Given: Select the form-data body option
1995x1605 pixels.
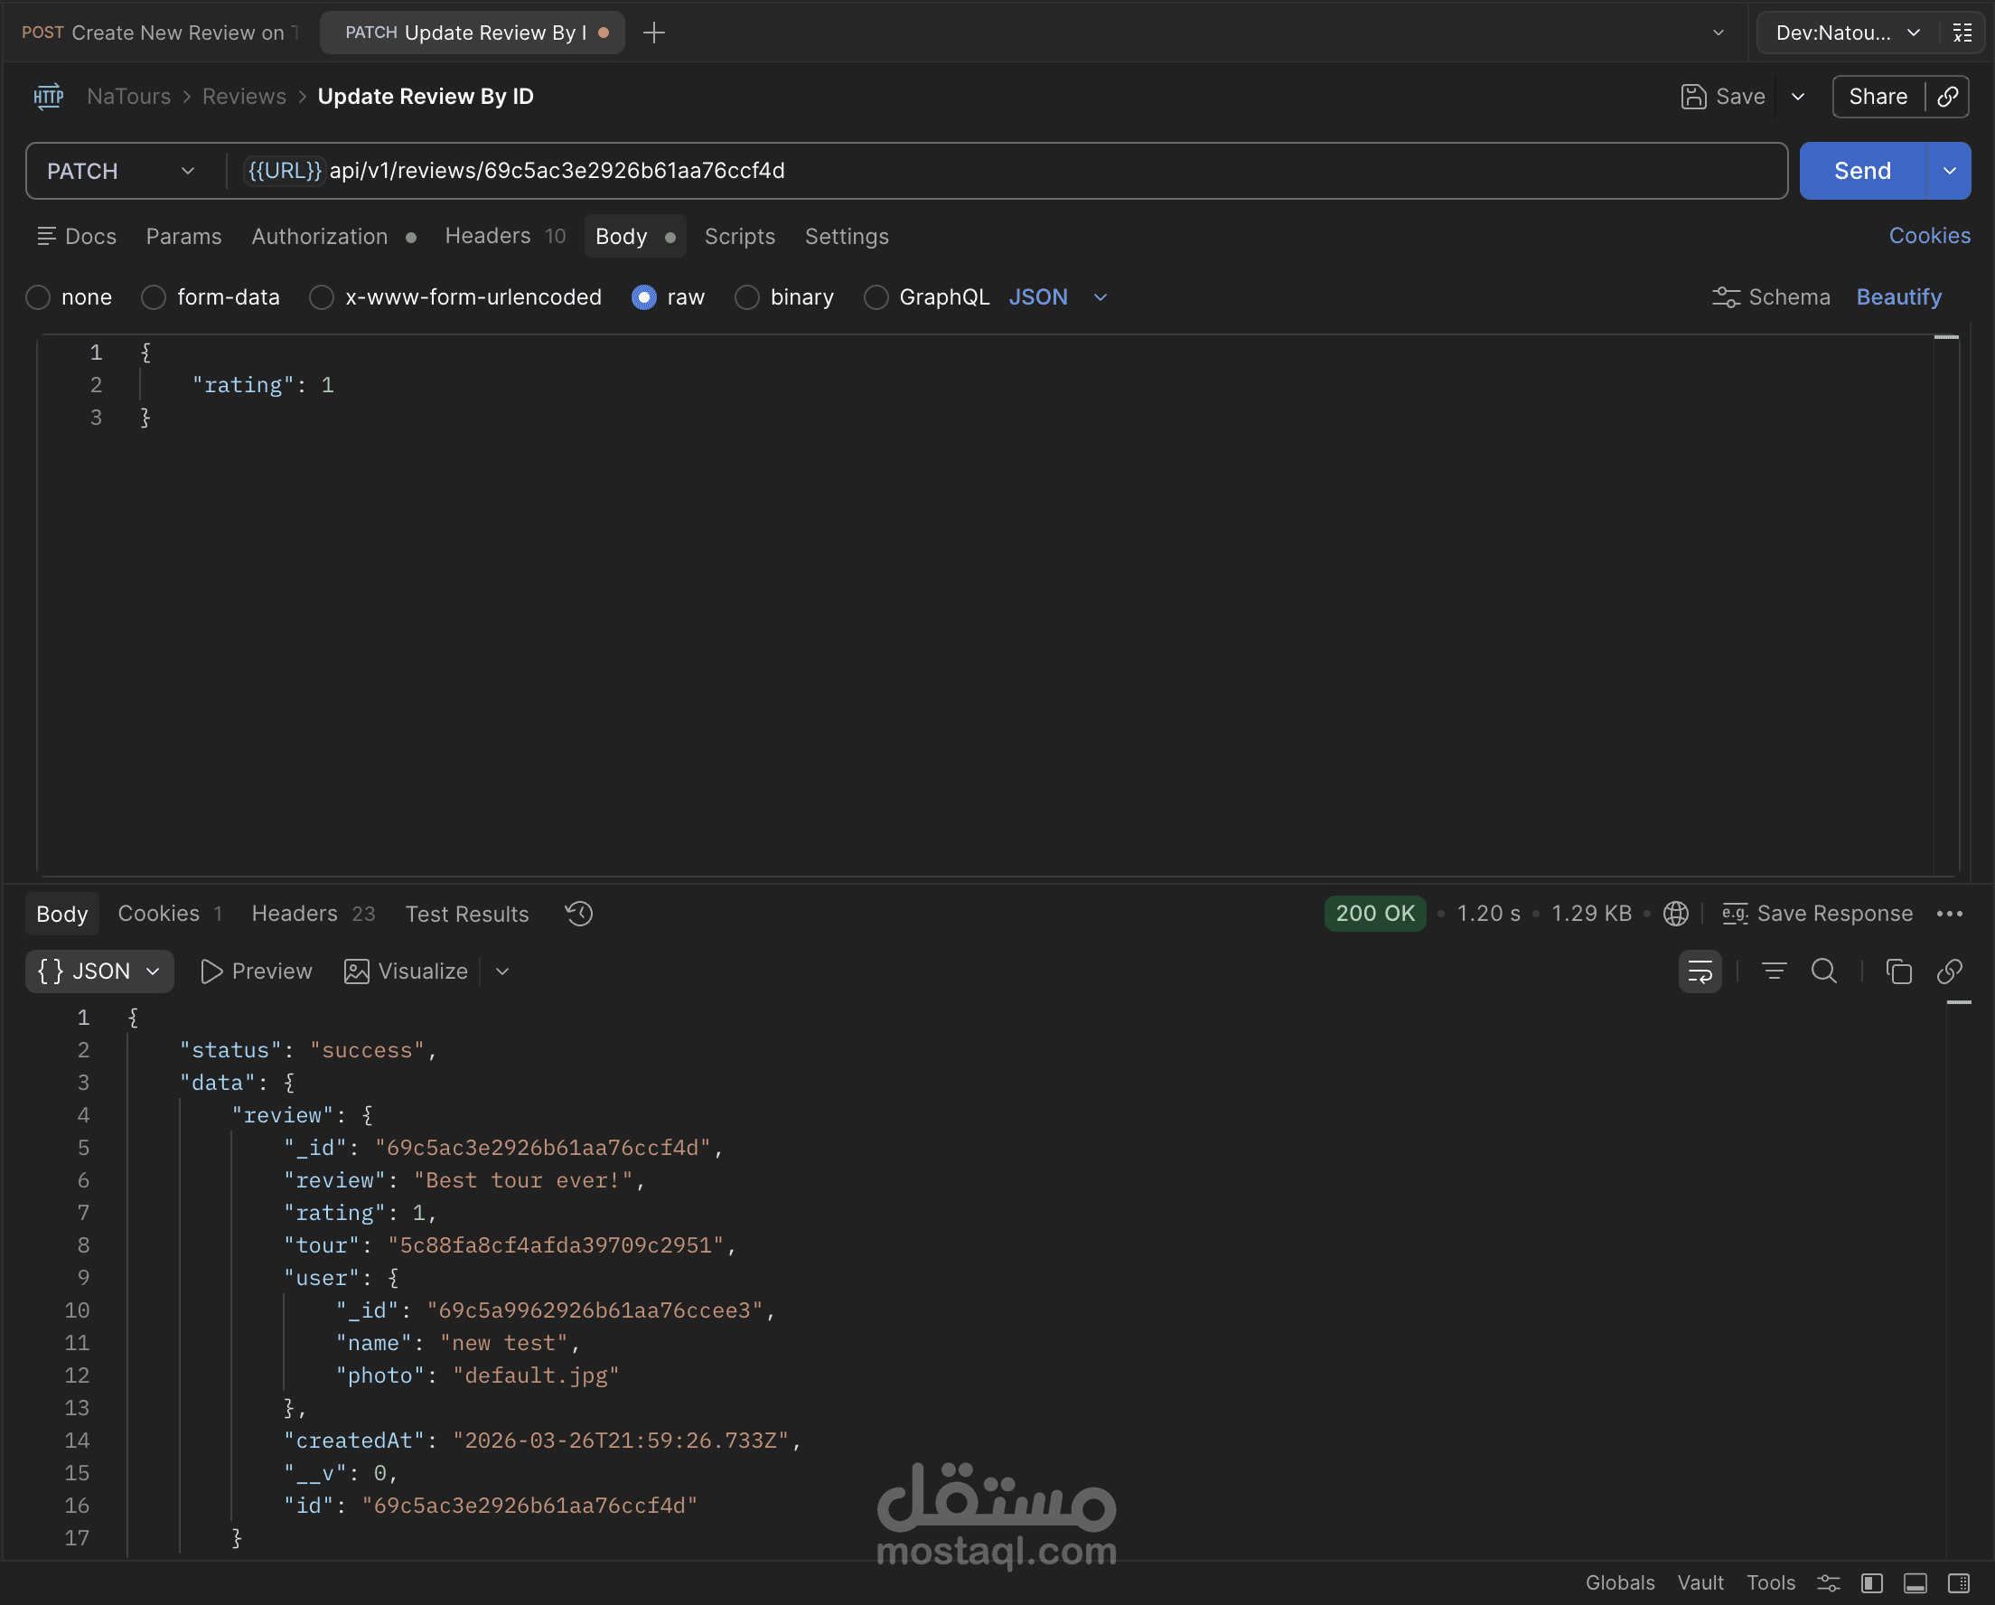Looking at the screenshot, I should (154, 297).
